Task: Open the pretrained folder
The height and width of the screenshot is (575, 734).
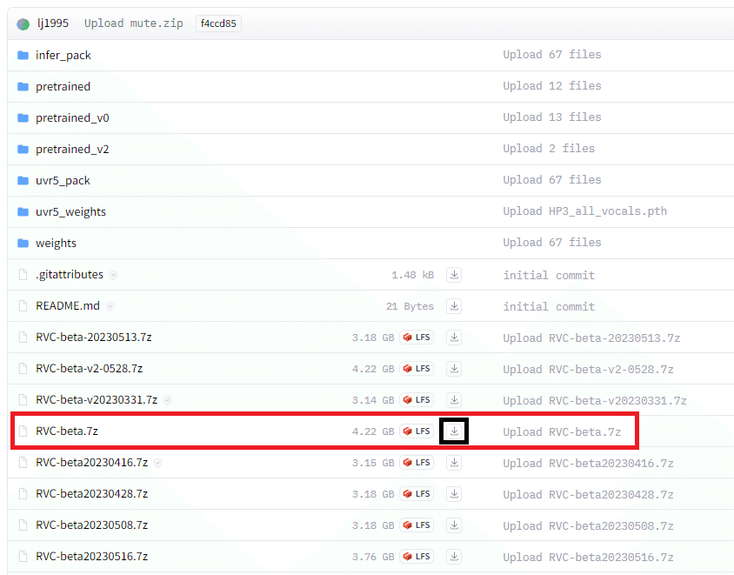Action: pyautogui.click(x=63, y=86)
